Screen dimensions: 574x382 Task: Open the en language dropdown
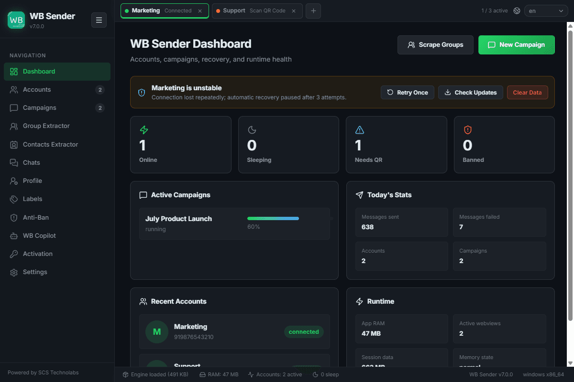pyautogui.click(x=546, y=11)
